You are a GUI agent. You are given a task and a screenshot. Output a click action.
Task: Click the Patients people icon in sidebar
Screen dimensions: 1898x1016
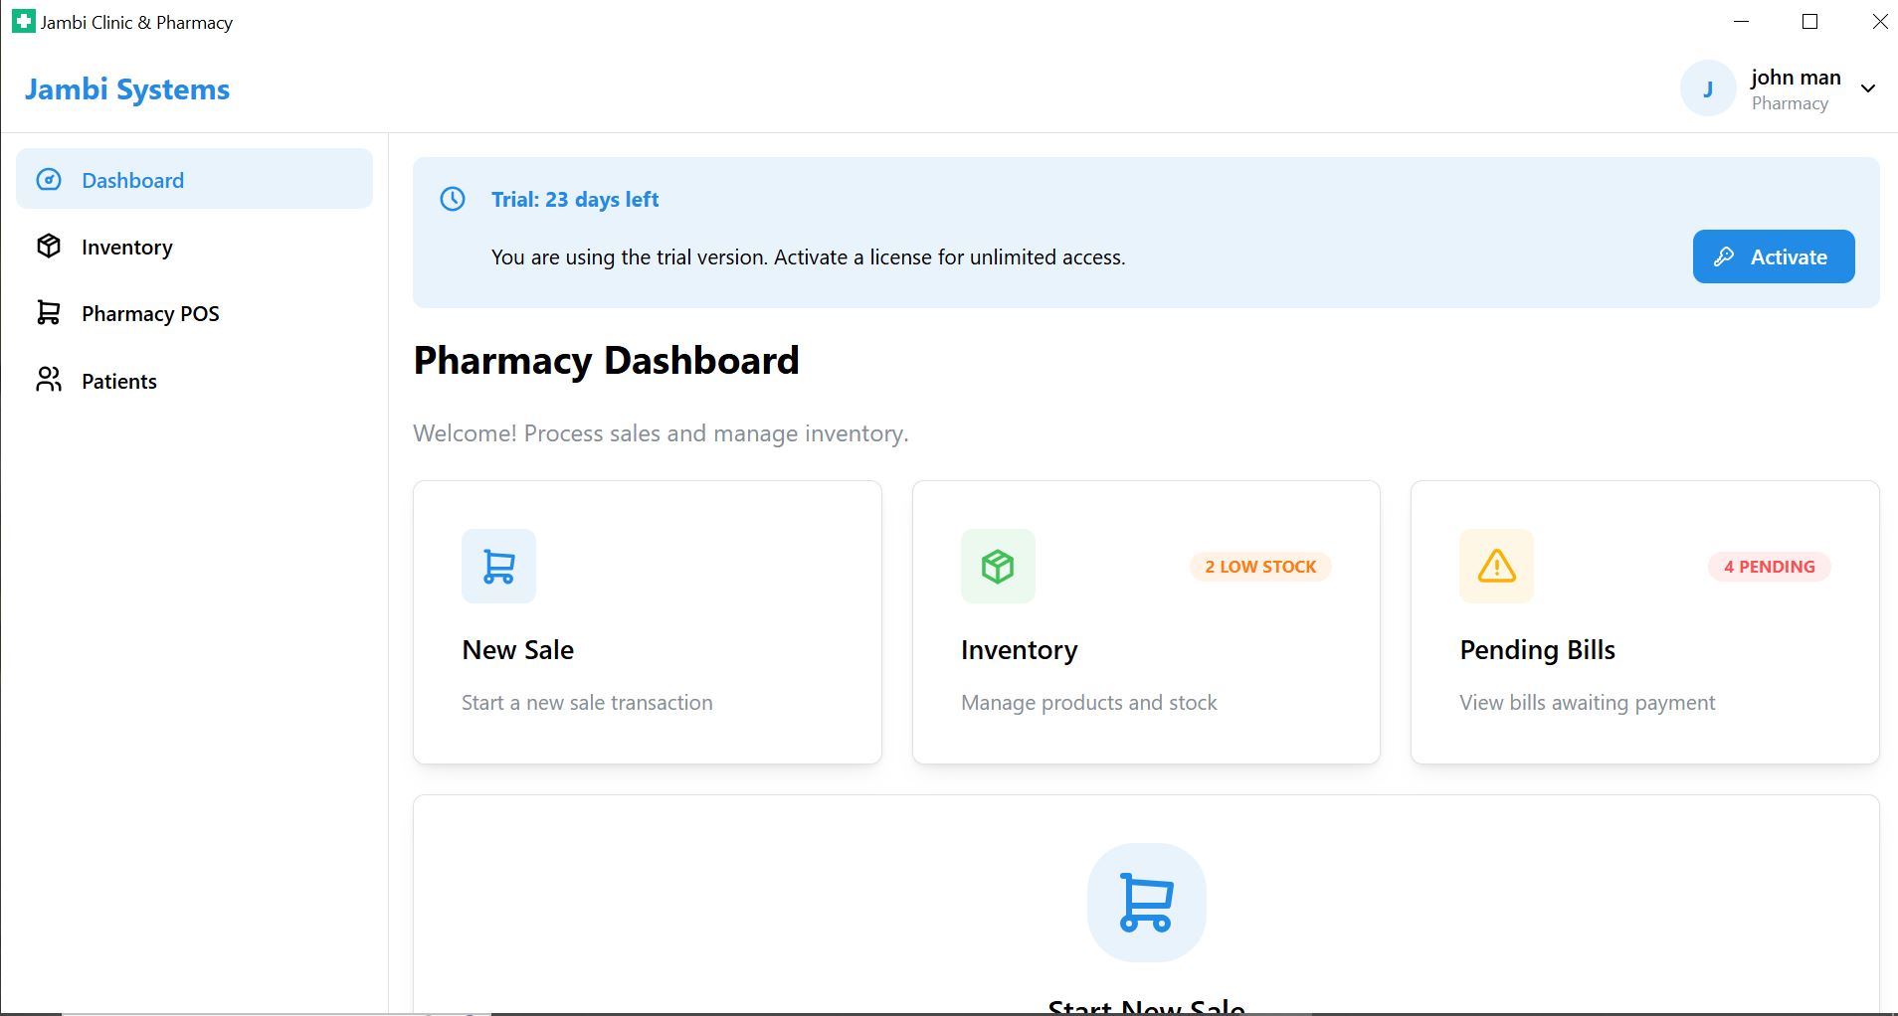[x=49, y=380]
